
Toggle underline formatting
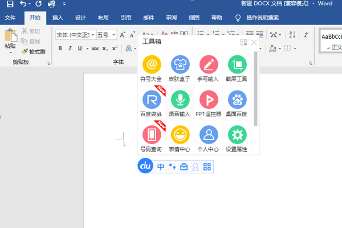[x=80, y=48]
